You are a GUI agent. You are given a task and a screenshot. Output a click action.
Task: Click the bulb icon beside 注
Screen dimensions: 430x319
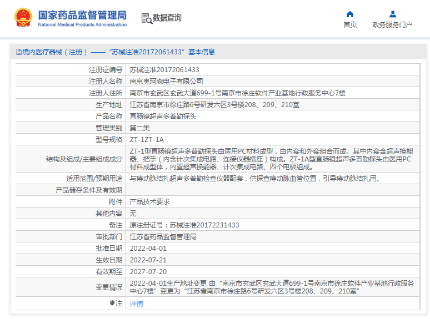tap(112, 303)
